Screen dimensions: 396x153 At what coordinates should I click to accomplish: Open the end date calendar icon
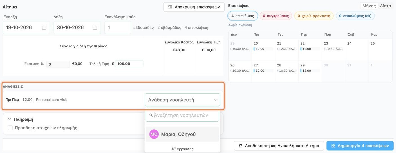[95, 27]
